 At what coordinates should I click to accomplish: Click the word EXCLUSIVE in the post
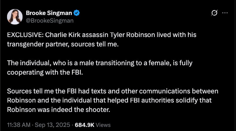click(25, 35)
